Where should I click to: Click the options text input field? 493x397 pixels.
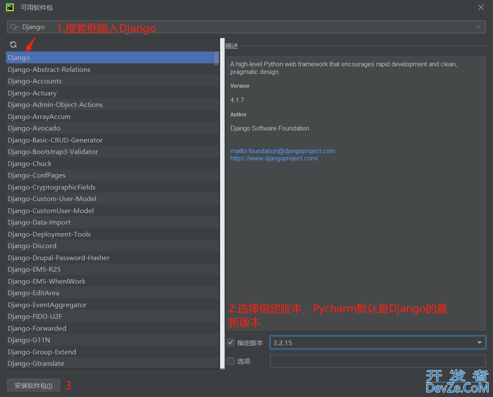point(378,361)
